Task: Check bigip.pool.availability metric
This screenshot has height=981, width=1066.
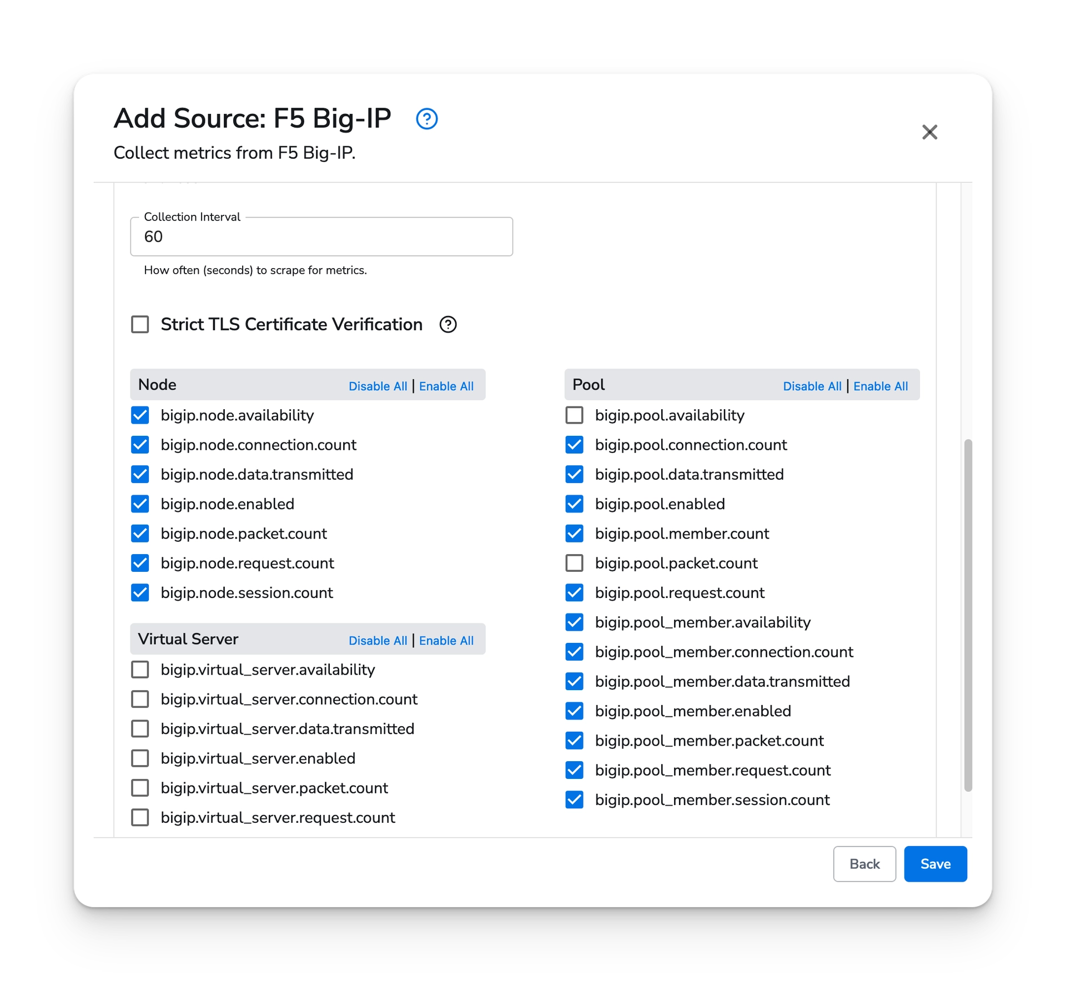Action: [x=574, y=415]
